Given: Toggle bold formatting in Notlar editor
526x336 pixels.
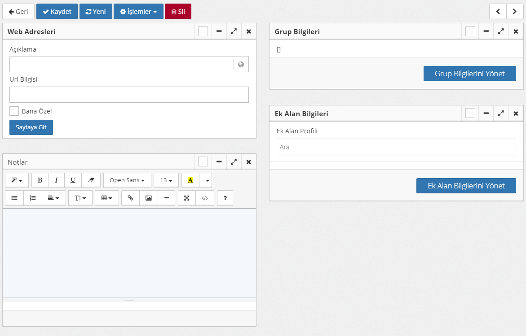Looking at the screenshot, I should (40, 180).
